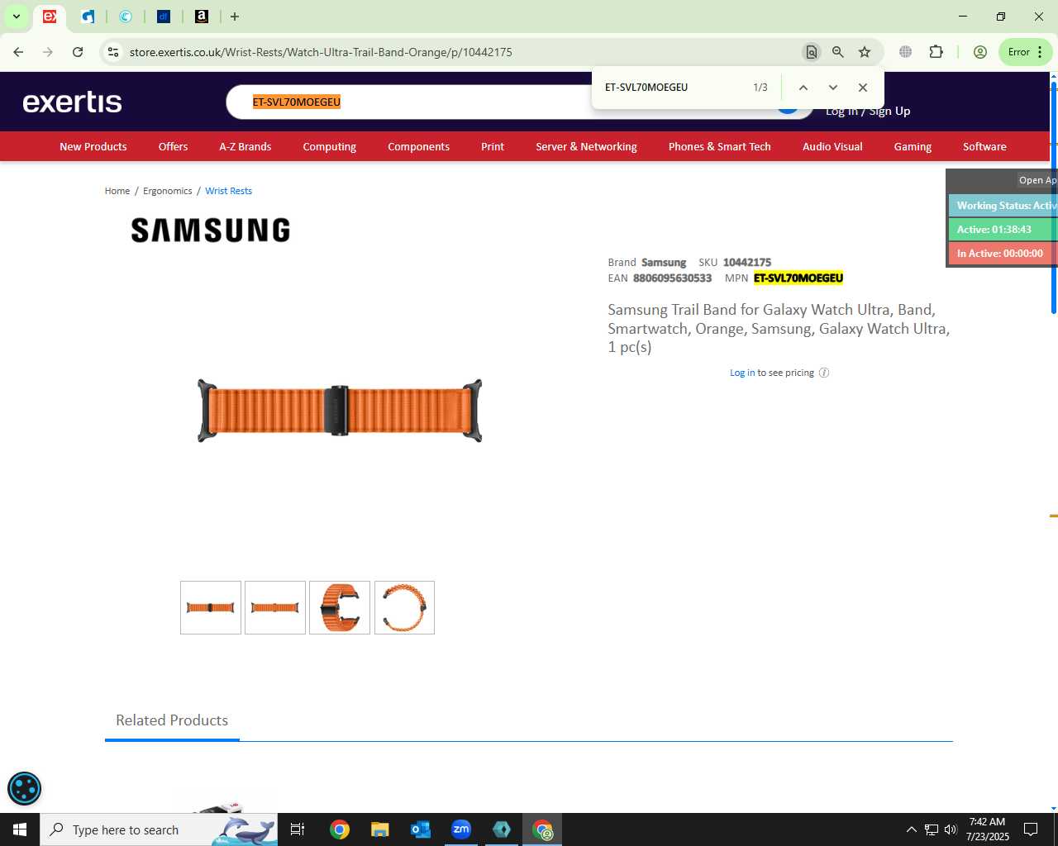Open Audio Visual menu
This screenshot has height=846, width=1058.
(x=832, y=146)
